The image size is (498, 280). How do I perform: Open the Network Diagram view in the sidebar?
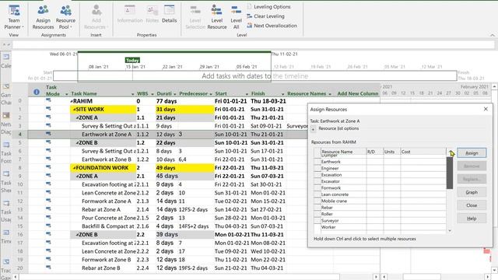pos(6,123)
